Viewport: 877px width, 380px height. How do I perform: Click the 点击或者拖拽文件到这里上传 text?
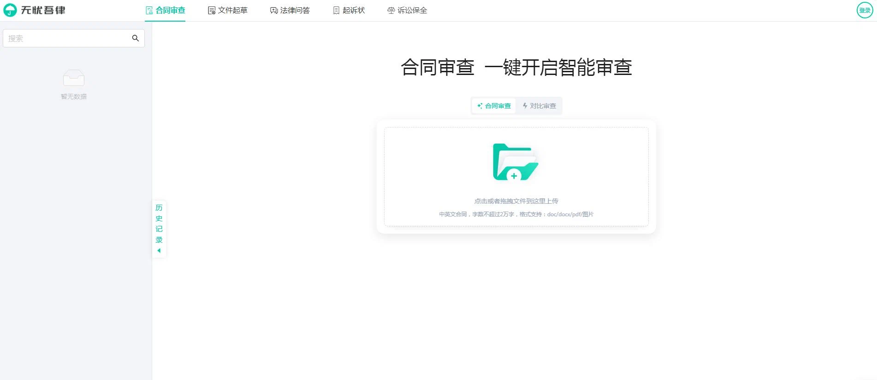[516, 201]
